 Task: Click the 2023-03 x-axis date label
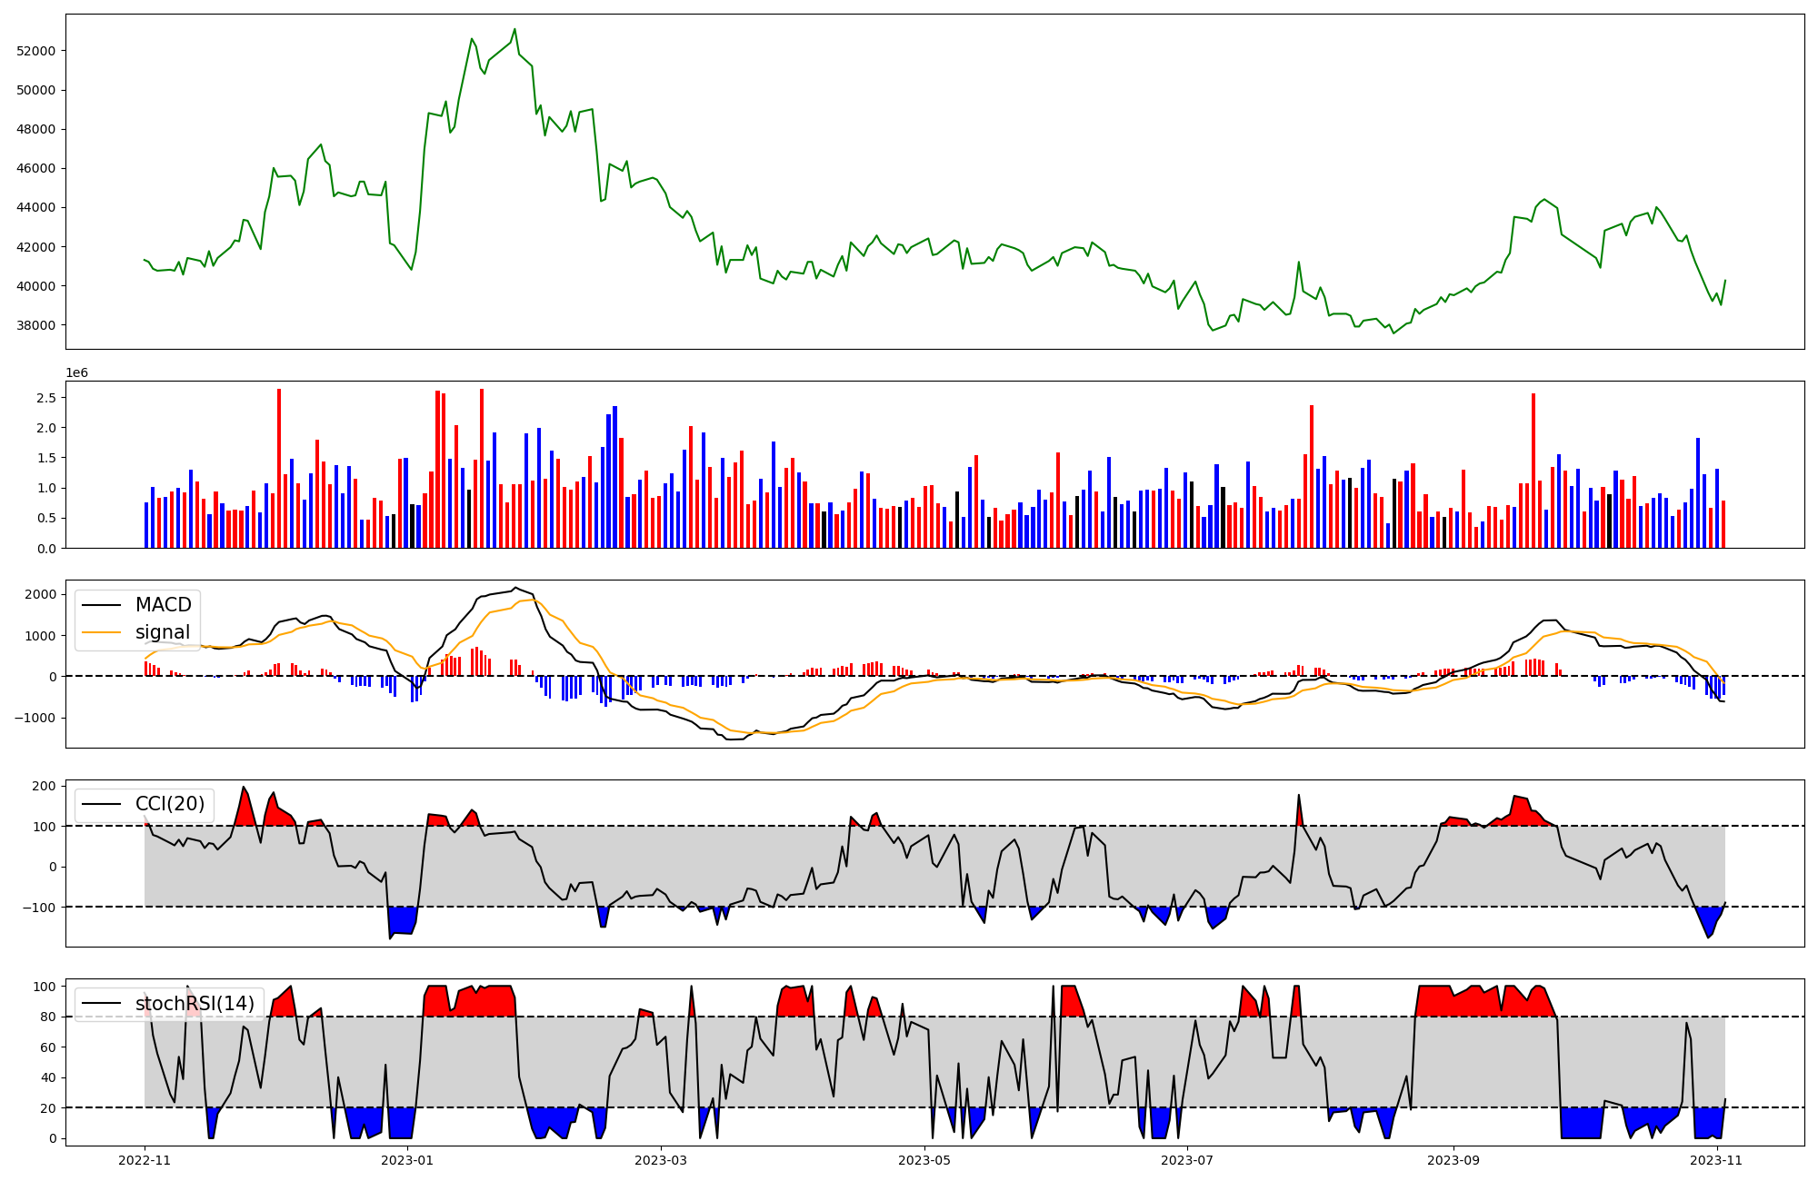click(x=661, y=1160)
